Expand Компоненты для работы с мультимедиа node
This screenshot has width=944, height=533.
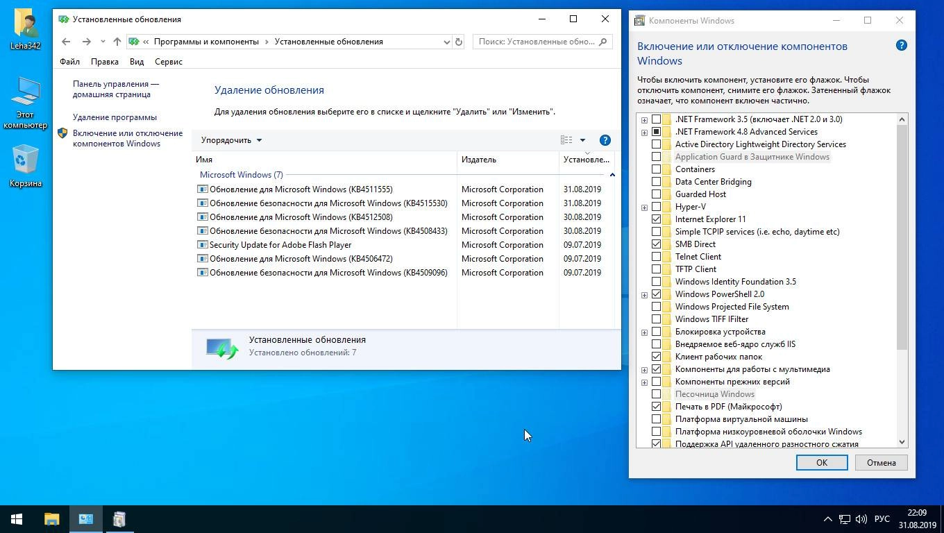644,369
